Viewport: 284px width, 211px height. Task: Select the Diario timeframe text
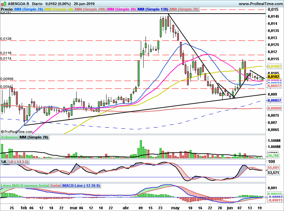coord(37,4)
